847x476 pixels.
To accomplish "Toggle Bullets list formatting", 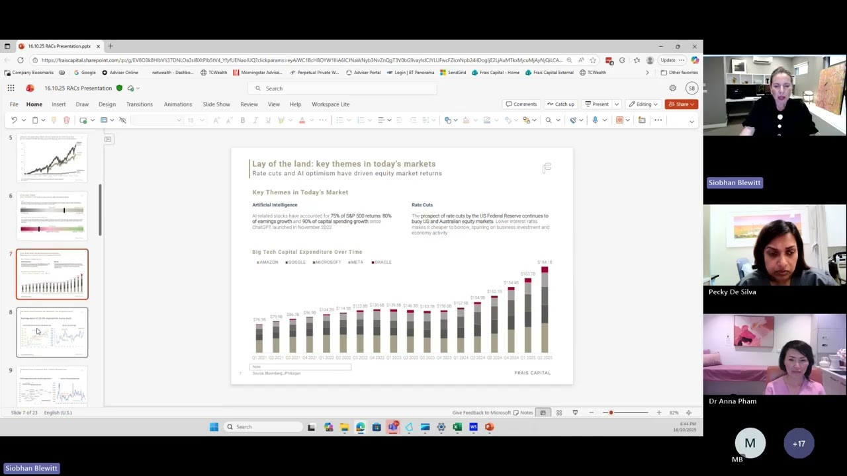I will coord(339,120).
